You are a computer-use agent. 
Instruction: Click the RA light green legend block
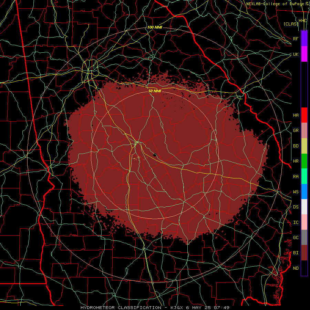click(304, 176)
